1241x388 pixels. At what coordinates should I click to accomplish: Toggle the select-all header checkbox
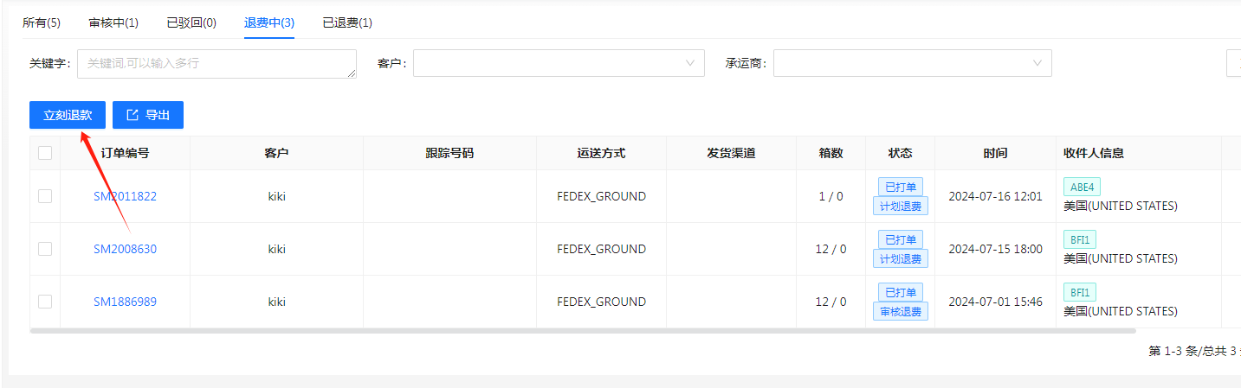pos(45,153)
